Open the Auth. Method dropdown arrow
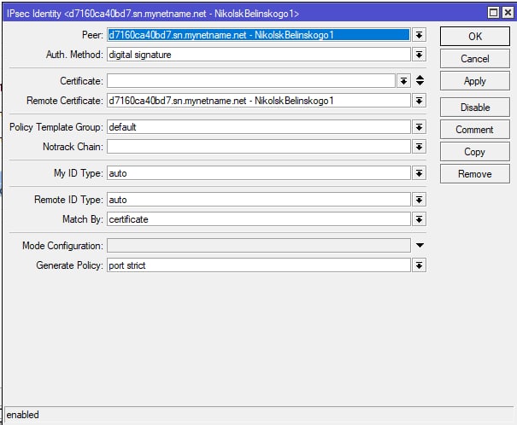Screen dimensions: 517x425 [419, 55]
